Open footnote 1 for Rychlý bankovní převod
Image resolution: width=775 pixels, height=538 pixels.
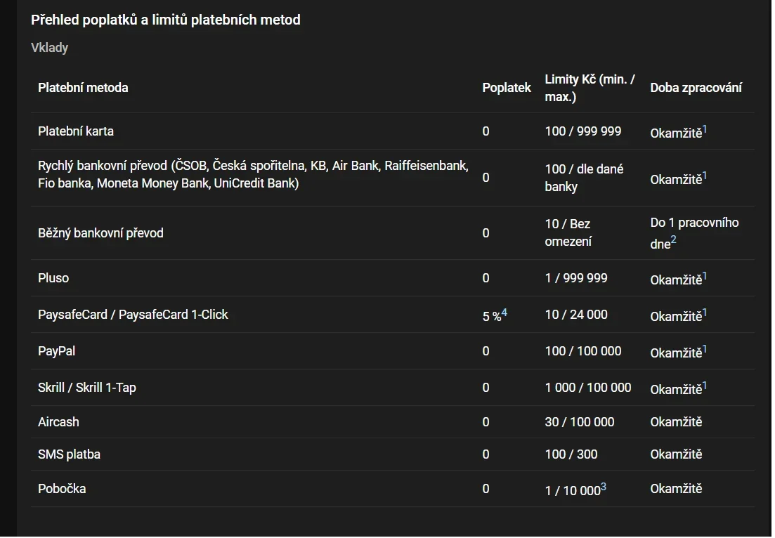click(705, 176)
